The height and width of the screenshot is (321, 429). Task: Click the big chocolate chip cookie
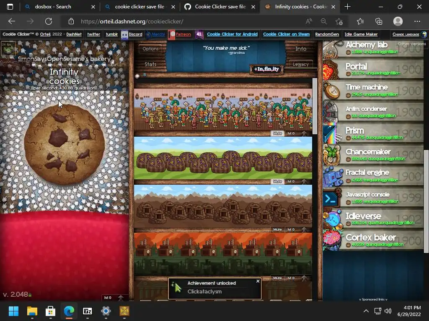64,144
